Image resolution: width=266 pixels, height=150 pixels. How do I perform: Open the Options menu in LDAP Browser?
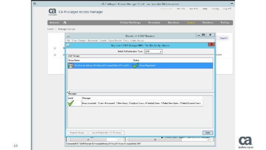[82, 41]
